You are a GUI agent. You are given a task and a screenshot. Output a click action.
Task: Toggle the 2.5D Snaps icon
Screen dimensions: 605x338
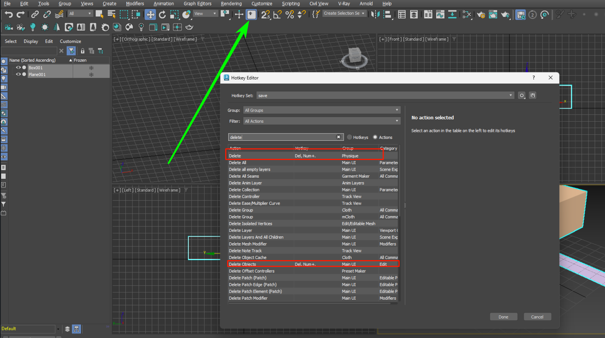(265, 15)
